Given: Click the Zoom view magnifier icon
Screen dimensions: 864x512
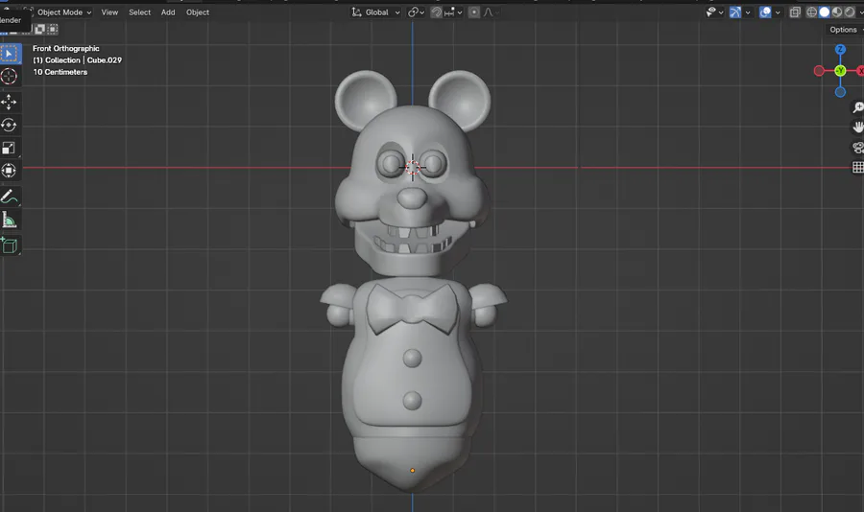Looking at the screenshot, I should pyautogui.click(x=858, y=107).
